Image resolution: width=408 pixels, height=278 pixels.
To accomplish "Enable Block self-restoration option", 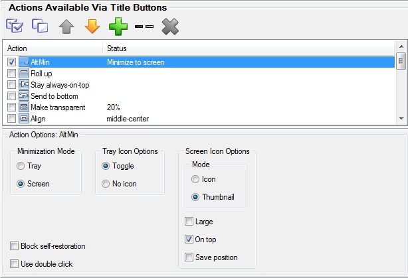I will [14, 245].
